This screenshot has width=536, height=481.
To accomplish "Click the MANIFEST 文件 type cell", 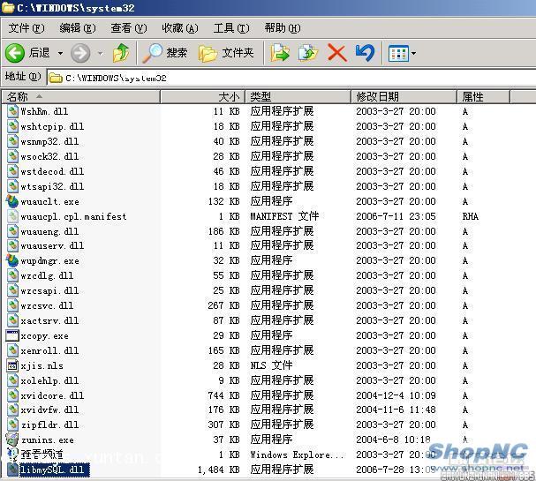I will click(284, 216).
